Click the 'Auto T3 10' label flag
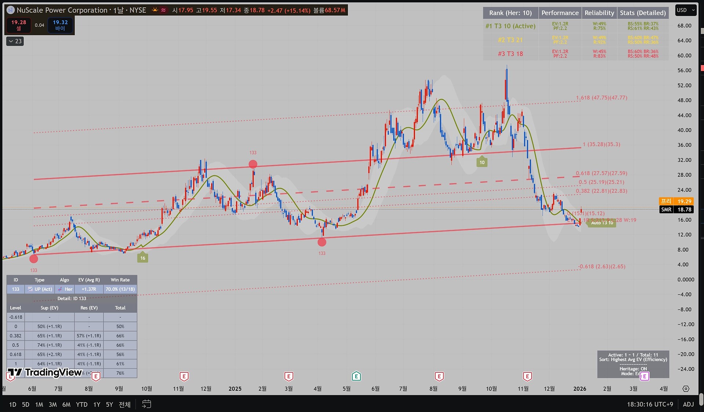704x412 pixels. (x=601, y=223)
